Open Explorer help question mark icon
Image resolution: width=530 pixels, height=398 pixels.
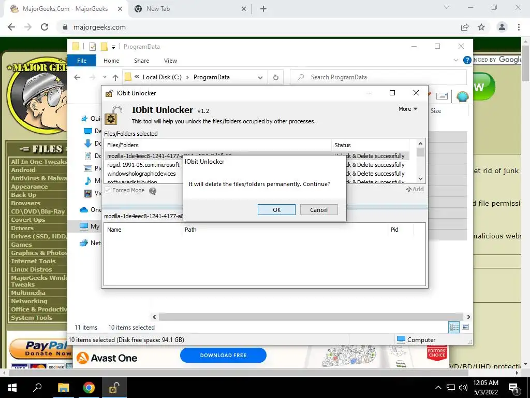tap(467, 60)
